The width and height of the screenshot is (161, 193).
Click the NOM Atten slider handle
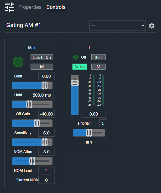pos(32,161)
